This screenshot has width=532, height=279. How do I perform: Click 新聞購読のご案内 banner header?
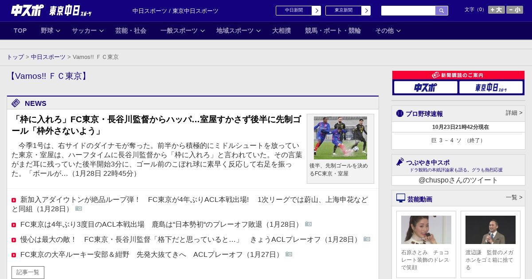(x=458, y=75)
